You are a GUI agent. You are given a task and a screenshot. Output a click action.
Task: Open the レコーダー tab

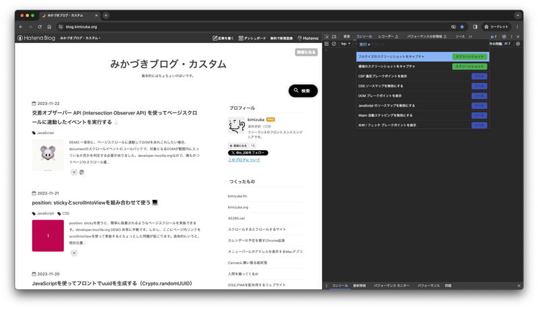[x=388, y=36]
